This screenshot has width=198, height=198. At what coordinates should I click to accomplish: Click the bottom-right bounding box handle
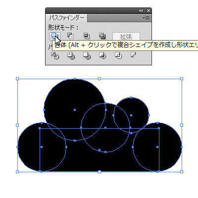point(182,172)
